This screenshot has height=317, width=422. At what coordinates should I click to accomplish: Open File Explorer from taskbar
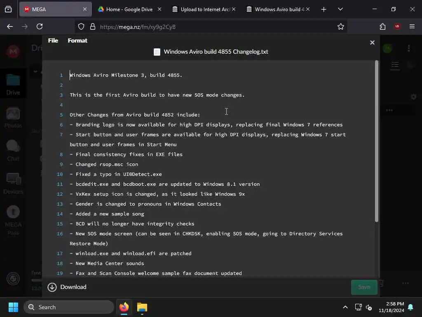(142, 307)
